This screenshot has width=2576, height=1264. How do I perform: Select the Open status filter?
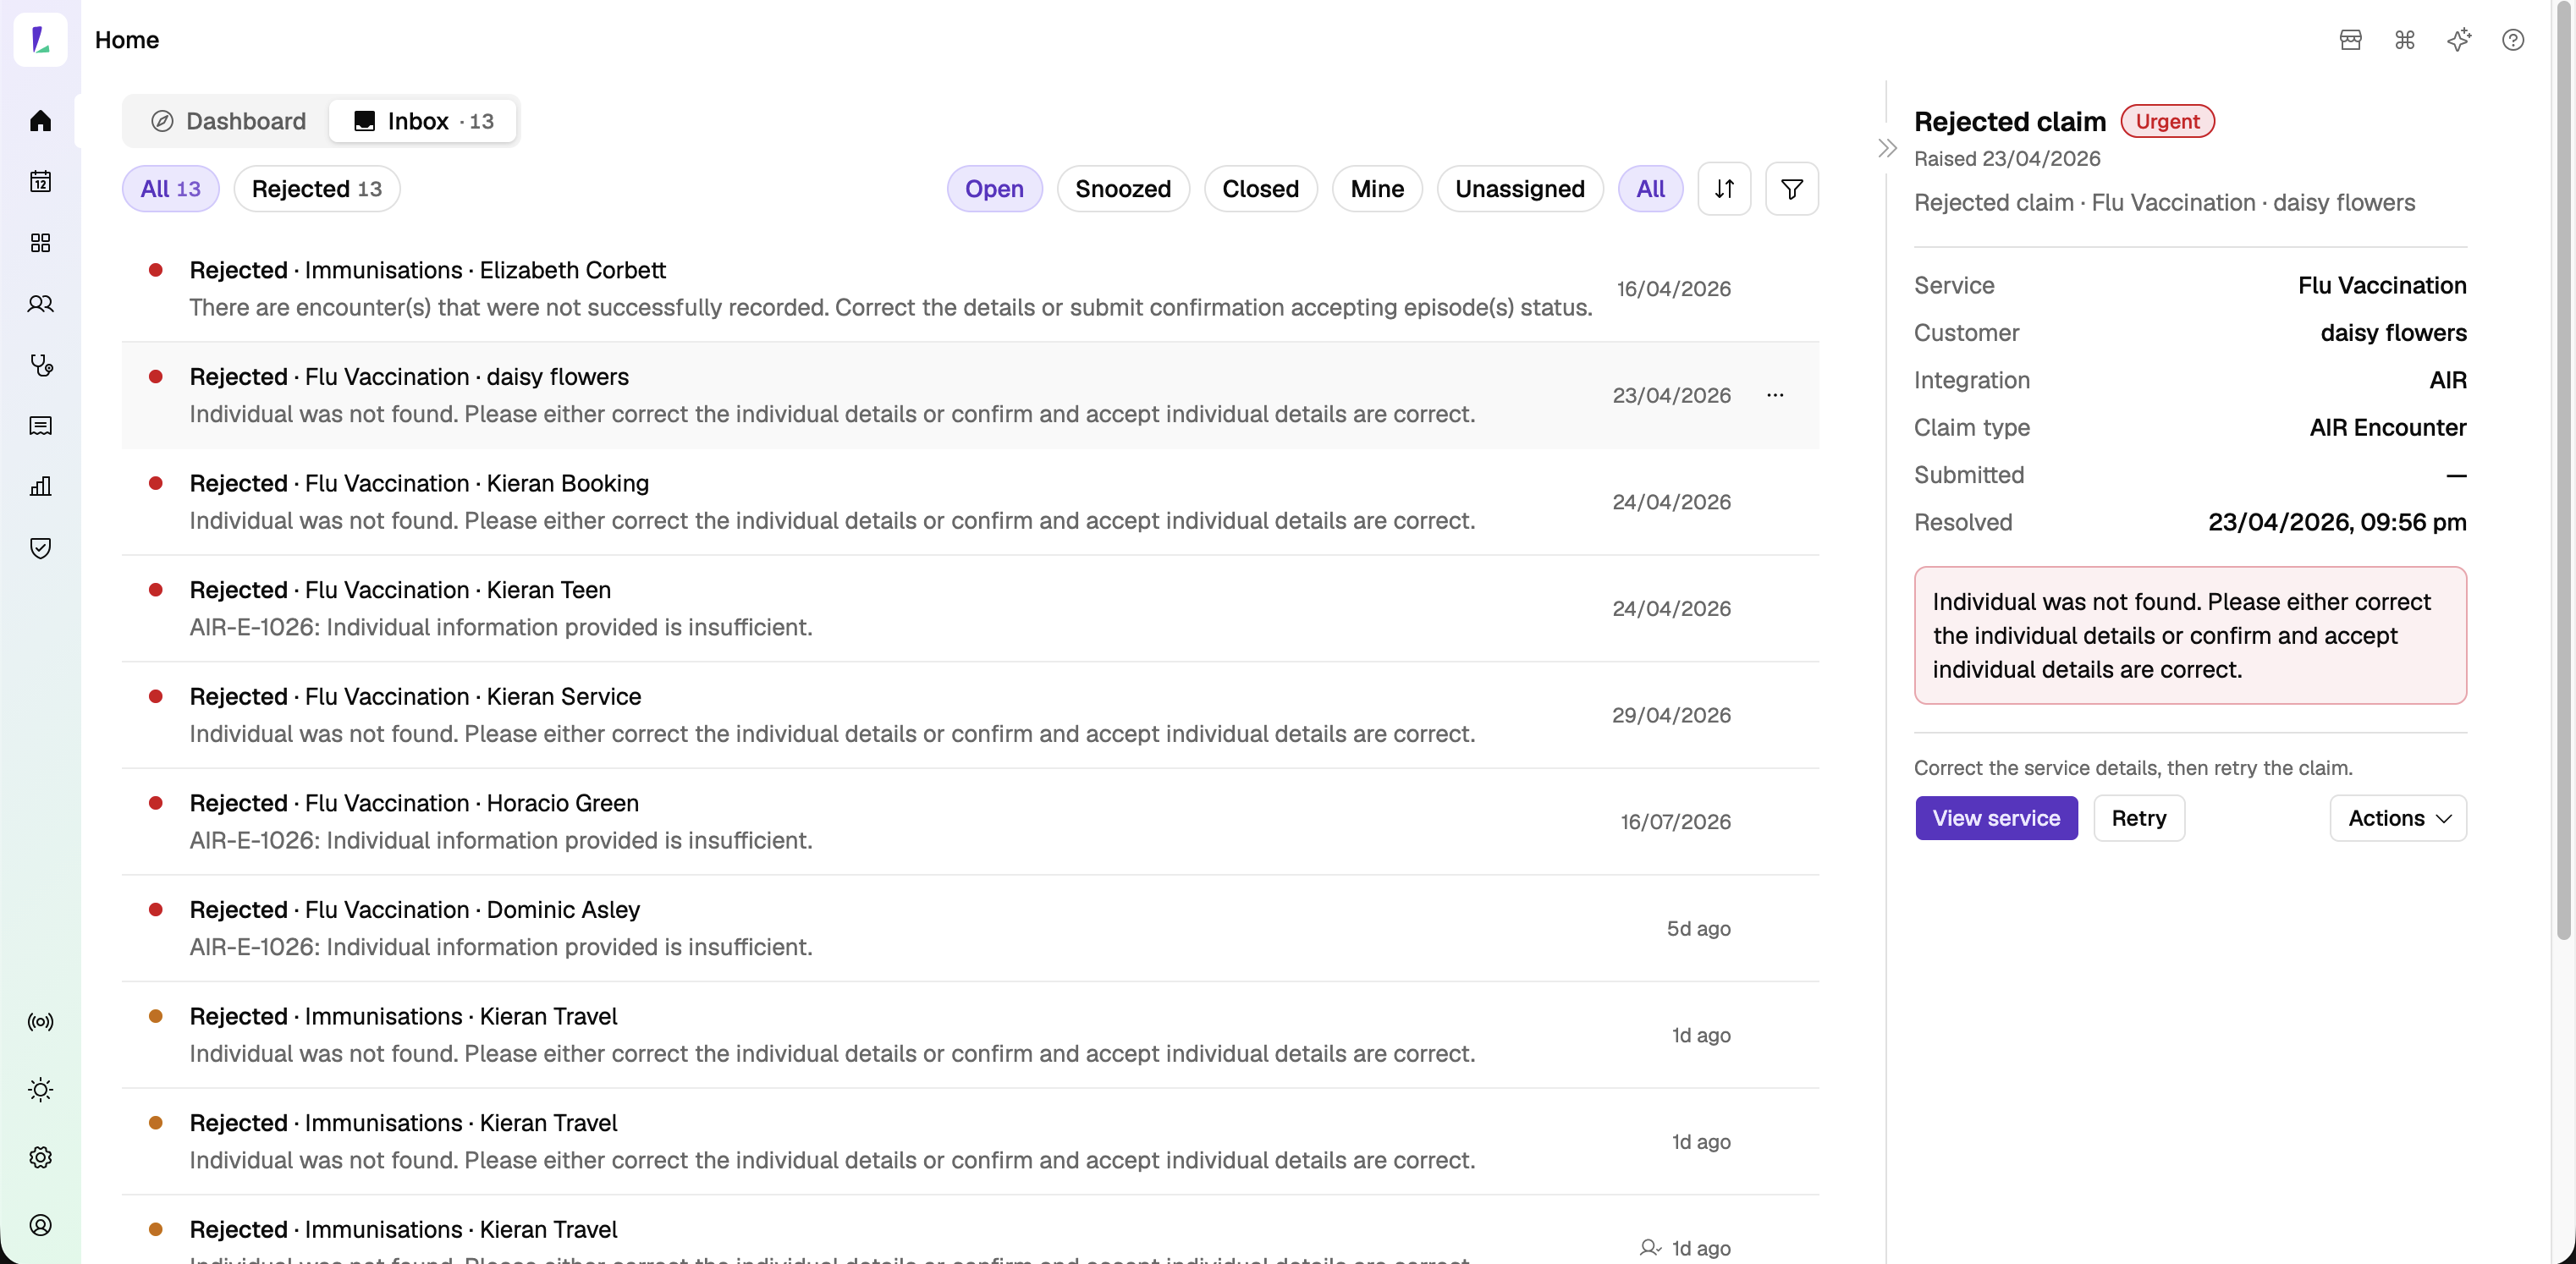click(994, 189)
